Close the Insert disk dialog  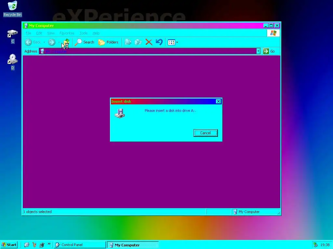(x=218, y=101)
